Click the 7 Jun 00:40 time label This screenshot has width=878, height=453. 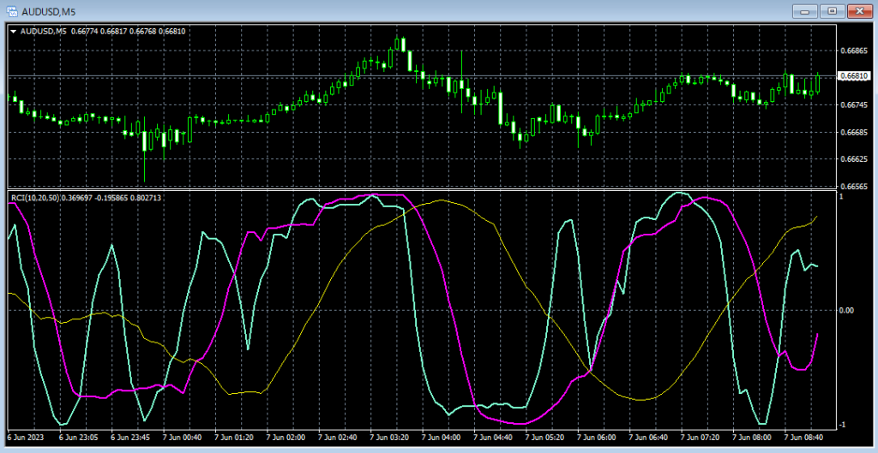182,438
